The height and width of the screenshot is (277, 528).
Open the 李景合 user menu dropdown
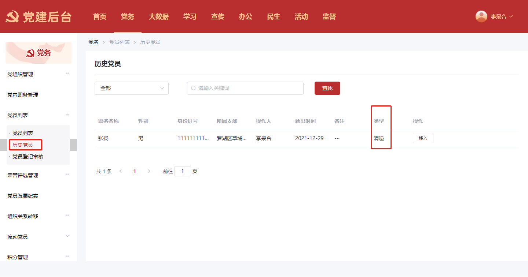501,16
